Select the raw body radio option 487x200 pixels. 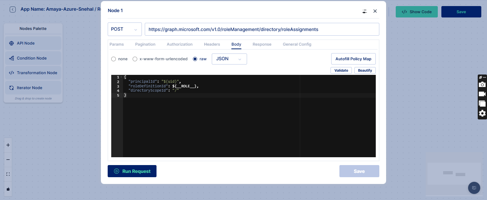click(x=195, y=59)
